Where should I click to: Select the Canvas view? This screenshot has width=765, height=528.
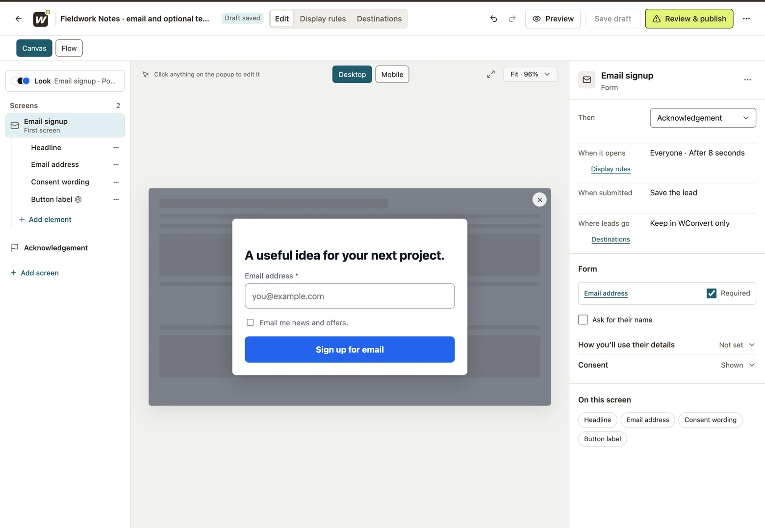pyautogui.click(x=34, y=48)
